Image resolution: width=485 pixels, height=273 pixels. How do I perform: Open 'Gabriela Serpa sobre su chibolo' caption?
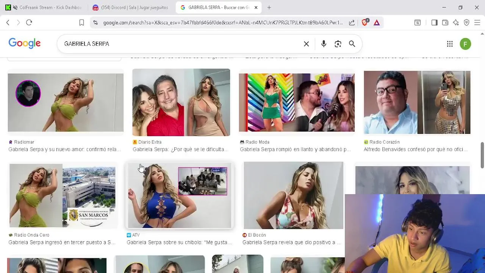(x=179, y=242)
